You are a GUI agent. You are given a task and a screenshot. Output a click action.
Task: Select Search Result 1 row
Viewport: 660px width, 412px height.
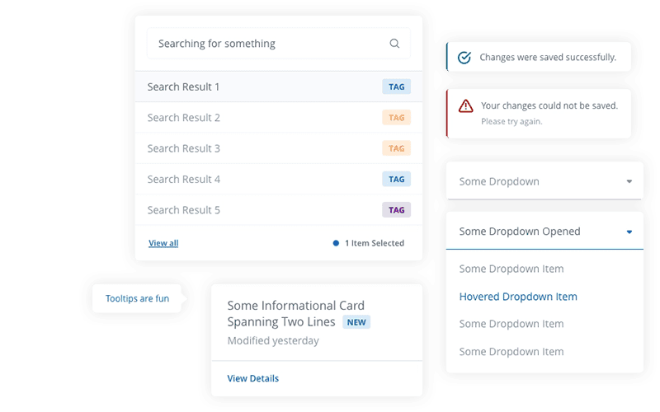coord(247,87)
